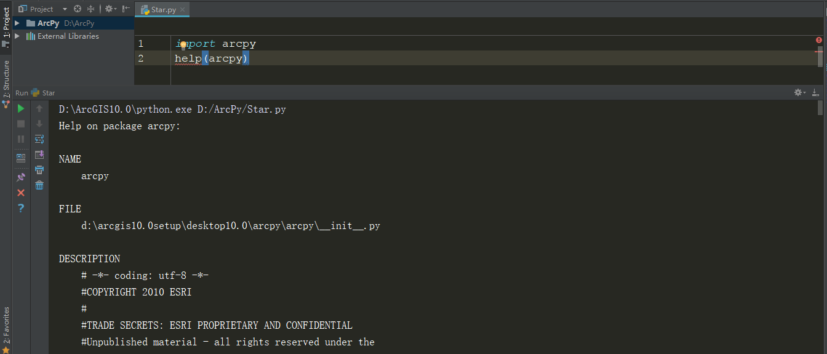This screenshot has width=827, height=354.
Task: Click the Project title in the panel header
Action: (x=42, y=9)
